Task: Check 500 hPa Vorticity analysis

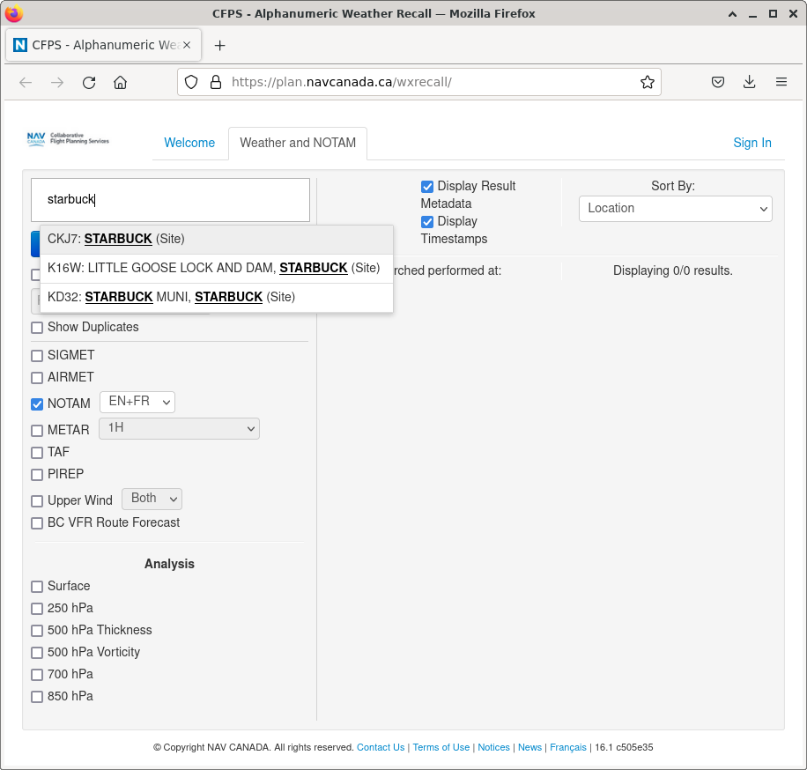Action: (37, 653)
